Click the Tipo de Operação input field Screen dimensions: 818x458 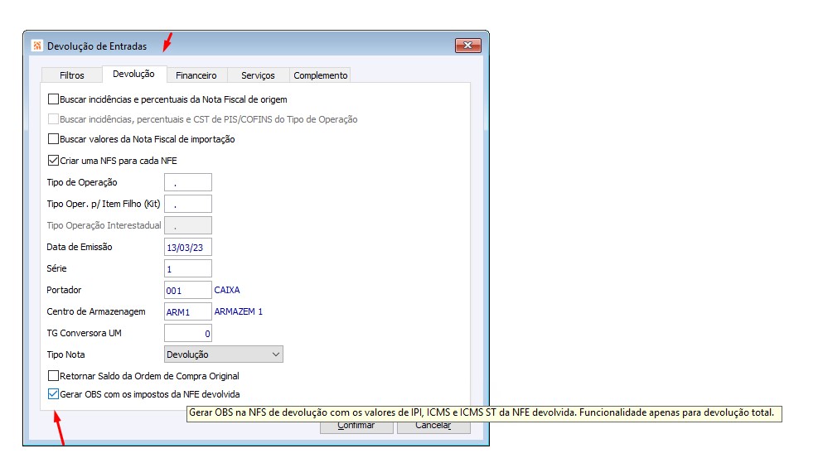click(x=188, y=182)
